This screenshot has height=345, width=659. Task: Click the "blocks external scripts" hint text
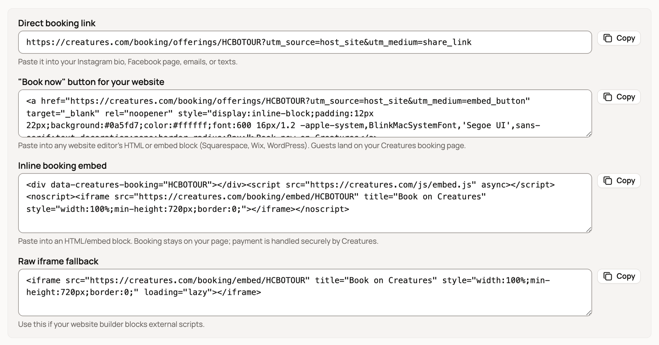tap(111, 324)
